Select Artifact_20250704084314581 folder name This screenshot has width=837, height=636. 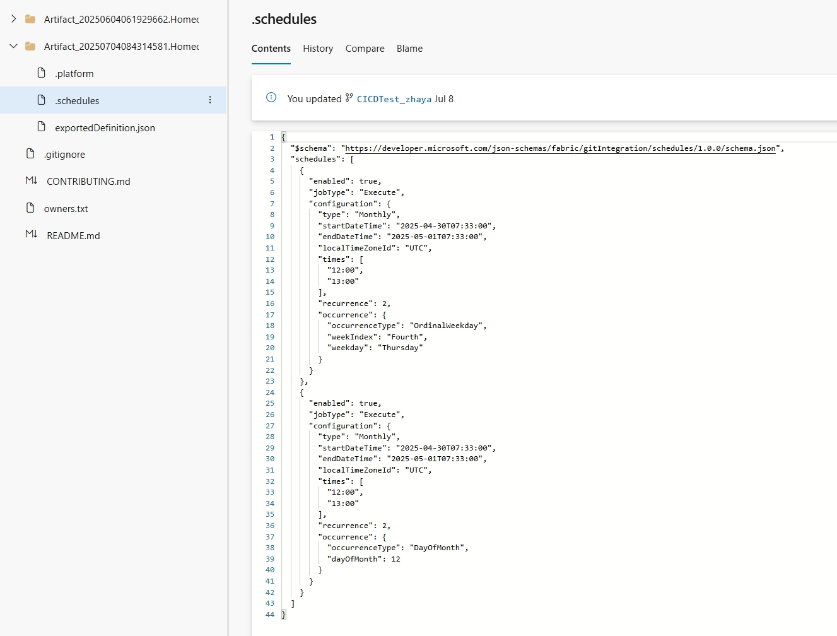click(x=121, y=47)
